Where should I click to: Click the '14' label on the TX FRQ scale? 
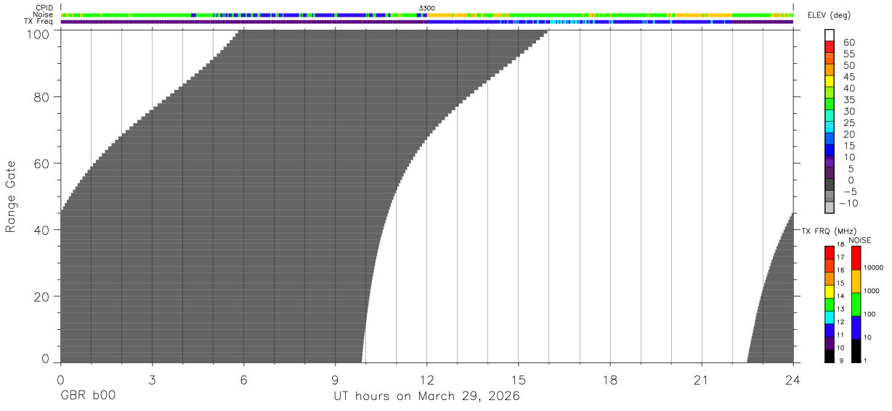coord(841,296)
